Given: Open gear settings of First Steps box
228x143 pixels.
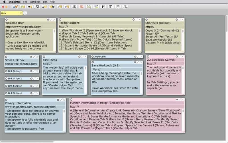Looking at the screenshot, I should (80, 57).
